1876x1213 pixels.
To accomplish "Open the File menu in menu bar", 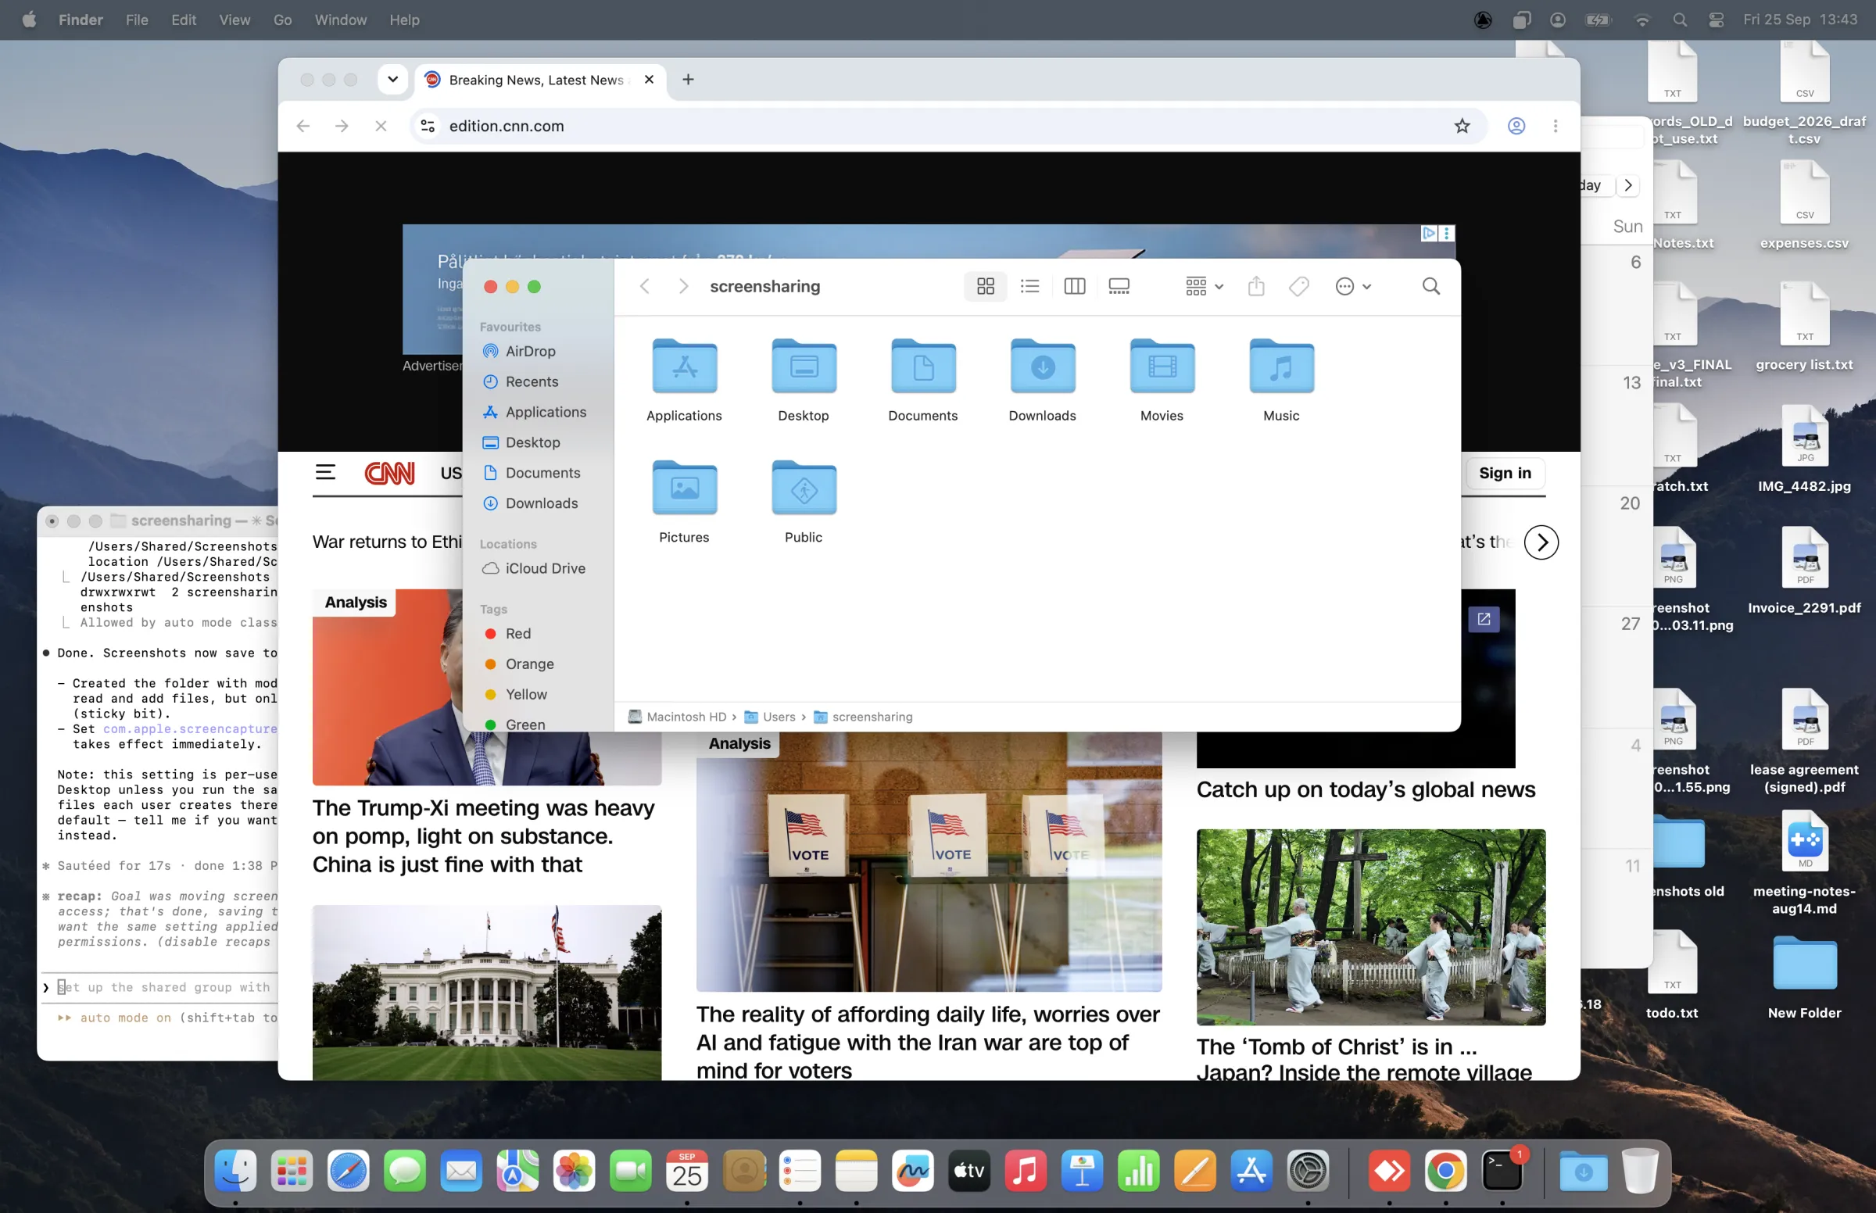I will point(137,20).
